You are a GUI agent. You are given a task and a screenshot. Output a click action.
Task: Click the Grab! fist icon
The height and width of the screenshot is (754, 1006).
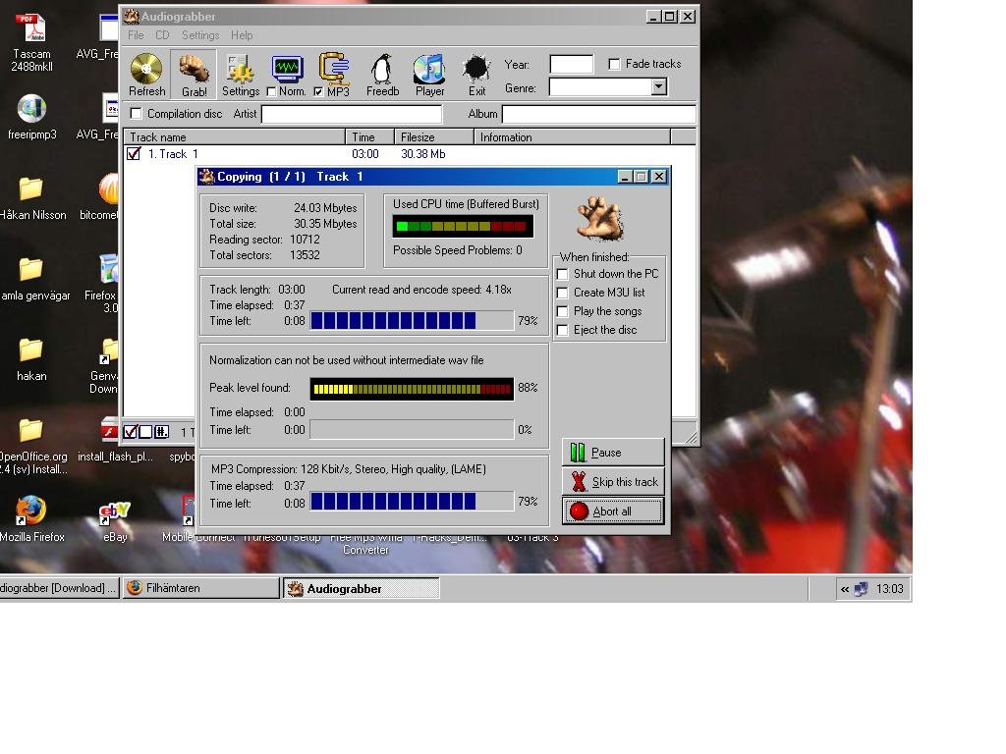[194, 70]
